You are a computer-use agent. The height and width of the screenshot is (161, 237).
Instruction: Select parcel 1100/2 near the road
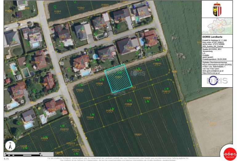pyautogui.click(x=79, y=90)
